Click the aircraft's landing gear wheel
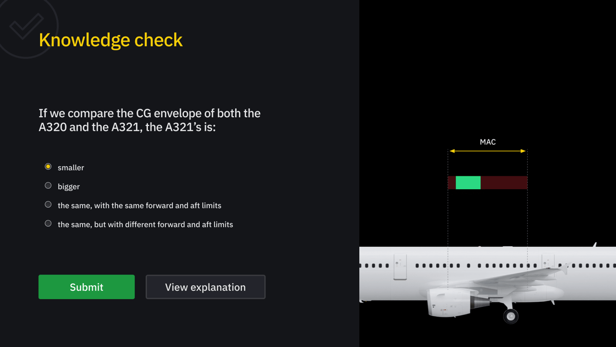The width and height of the screenshot is (616, 347). (x=510, y=317)
